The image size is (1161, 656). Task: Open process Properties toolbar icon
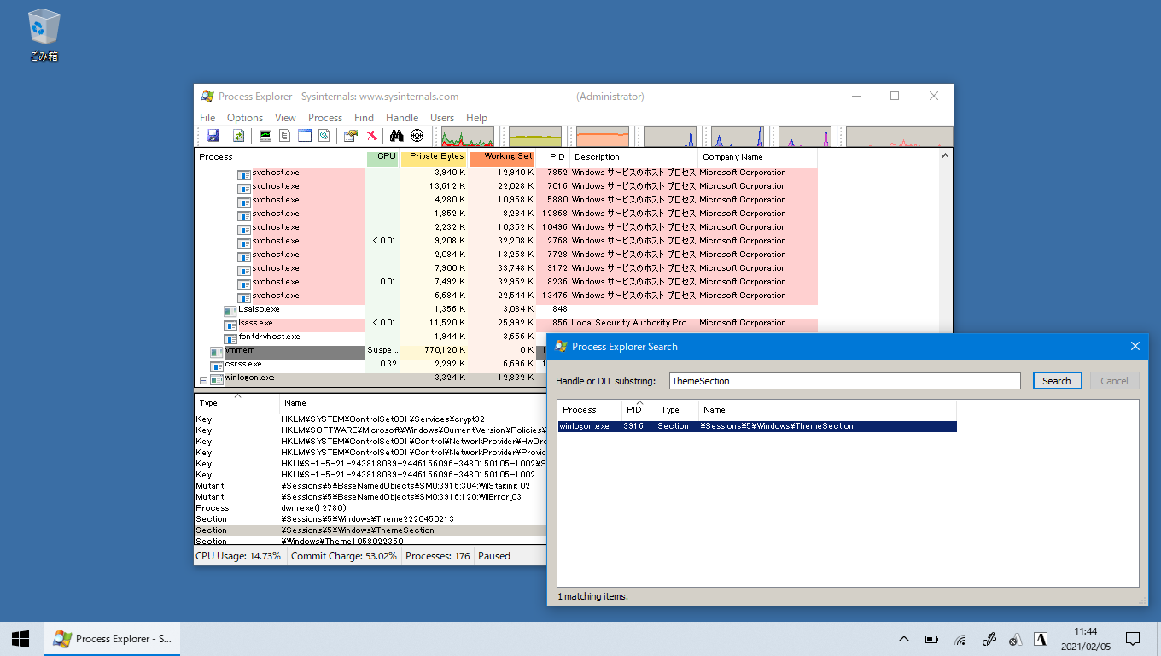[351, 136]
